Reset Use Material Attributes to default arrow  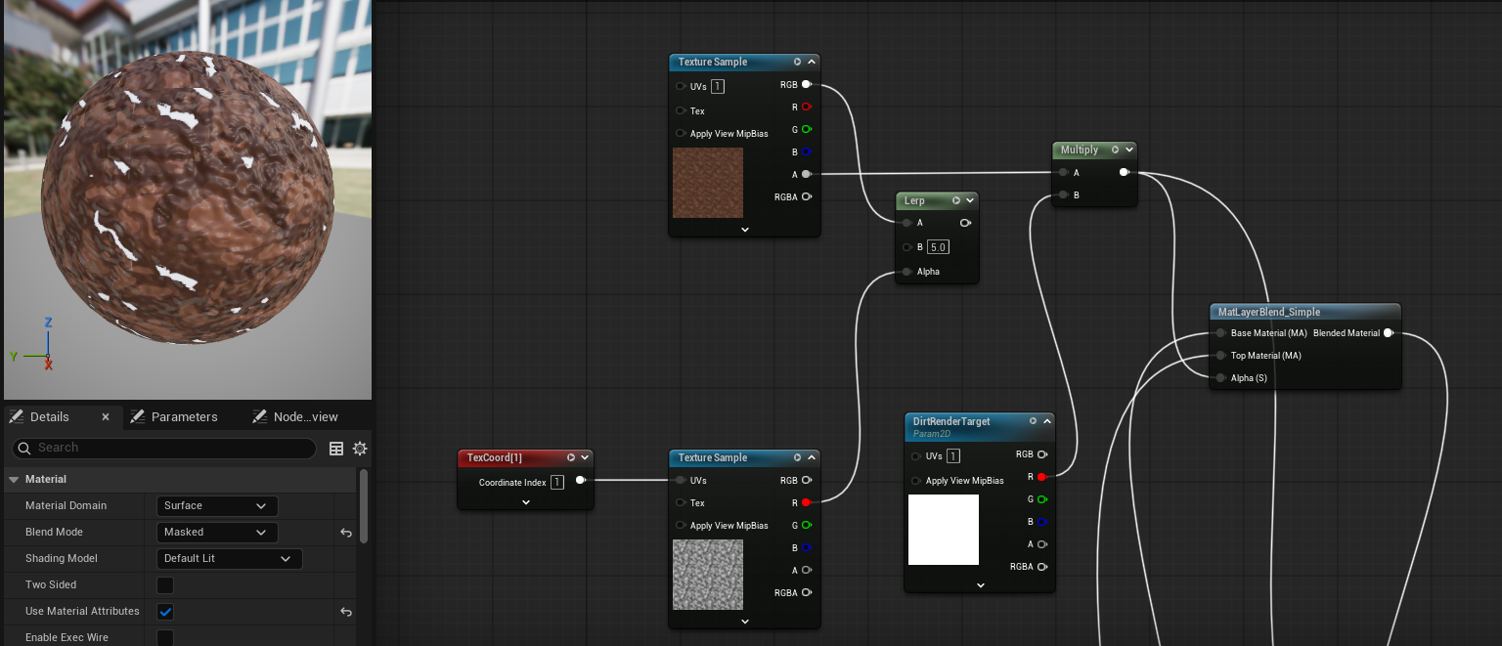pos(345,612)
